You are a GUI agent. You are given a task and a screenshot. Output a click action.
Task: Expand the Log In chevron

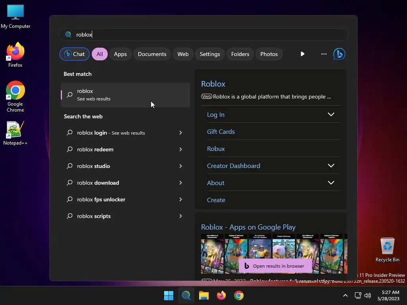click(331, 114)
